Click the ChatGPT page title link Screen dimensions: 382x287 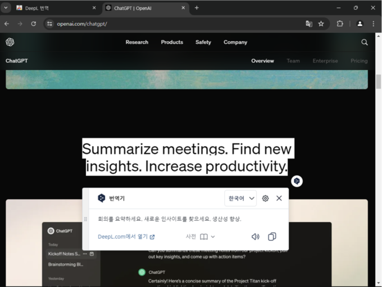pyautogui.click(x=16, y=61)
